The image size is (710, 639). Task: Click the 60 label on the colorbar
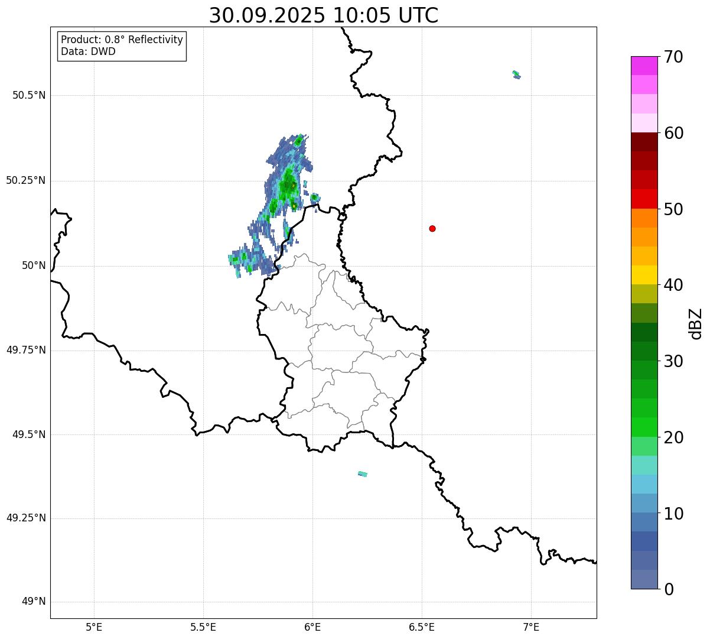click(673, 133)
